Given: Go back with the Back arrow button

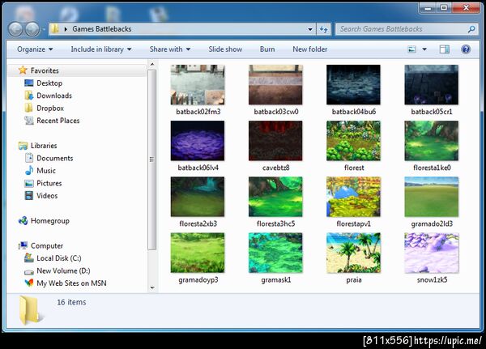Looking at the screenshot, I should click(16, 29).
